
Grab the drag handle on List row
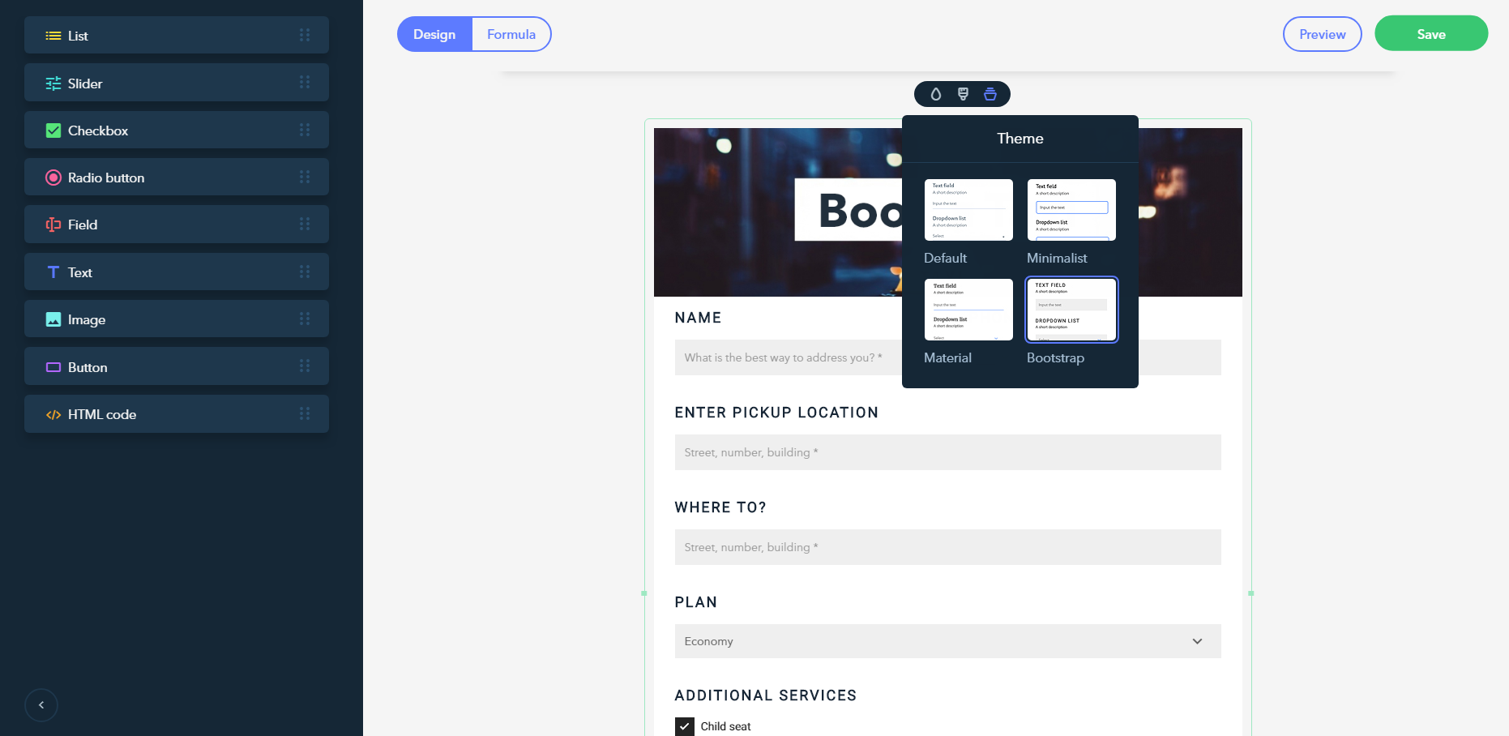(305, 35)
